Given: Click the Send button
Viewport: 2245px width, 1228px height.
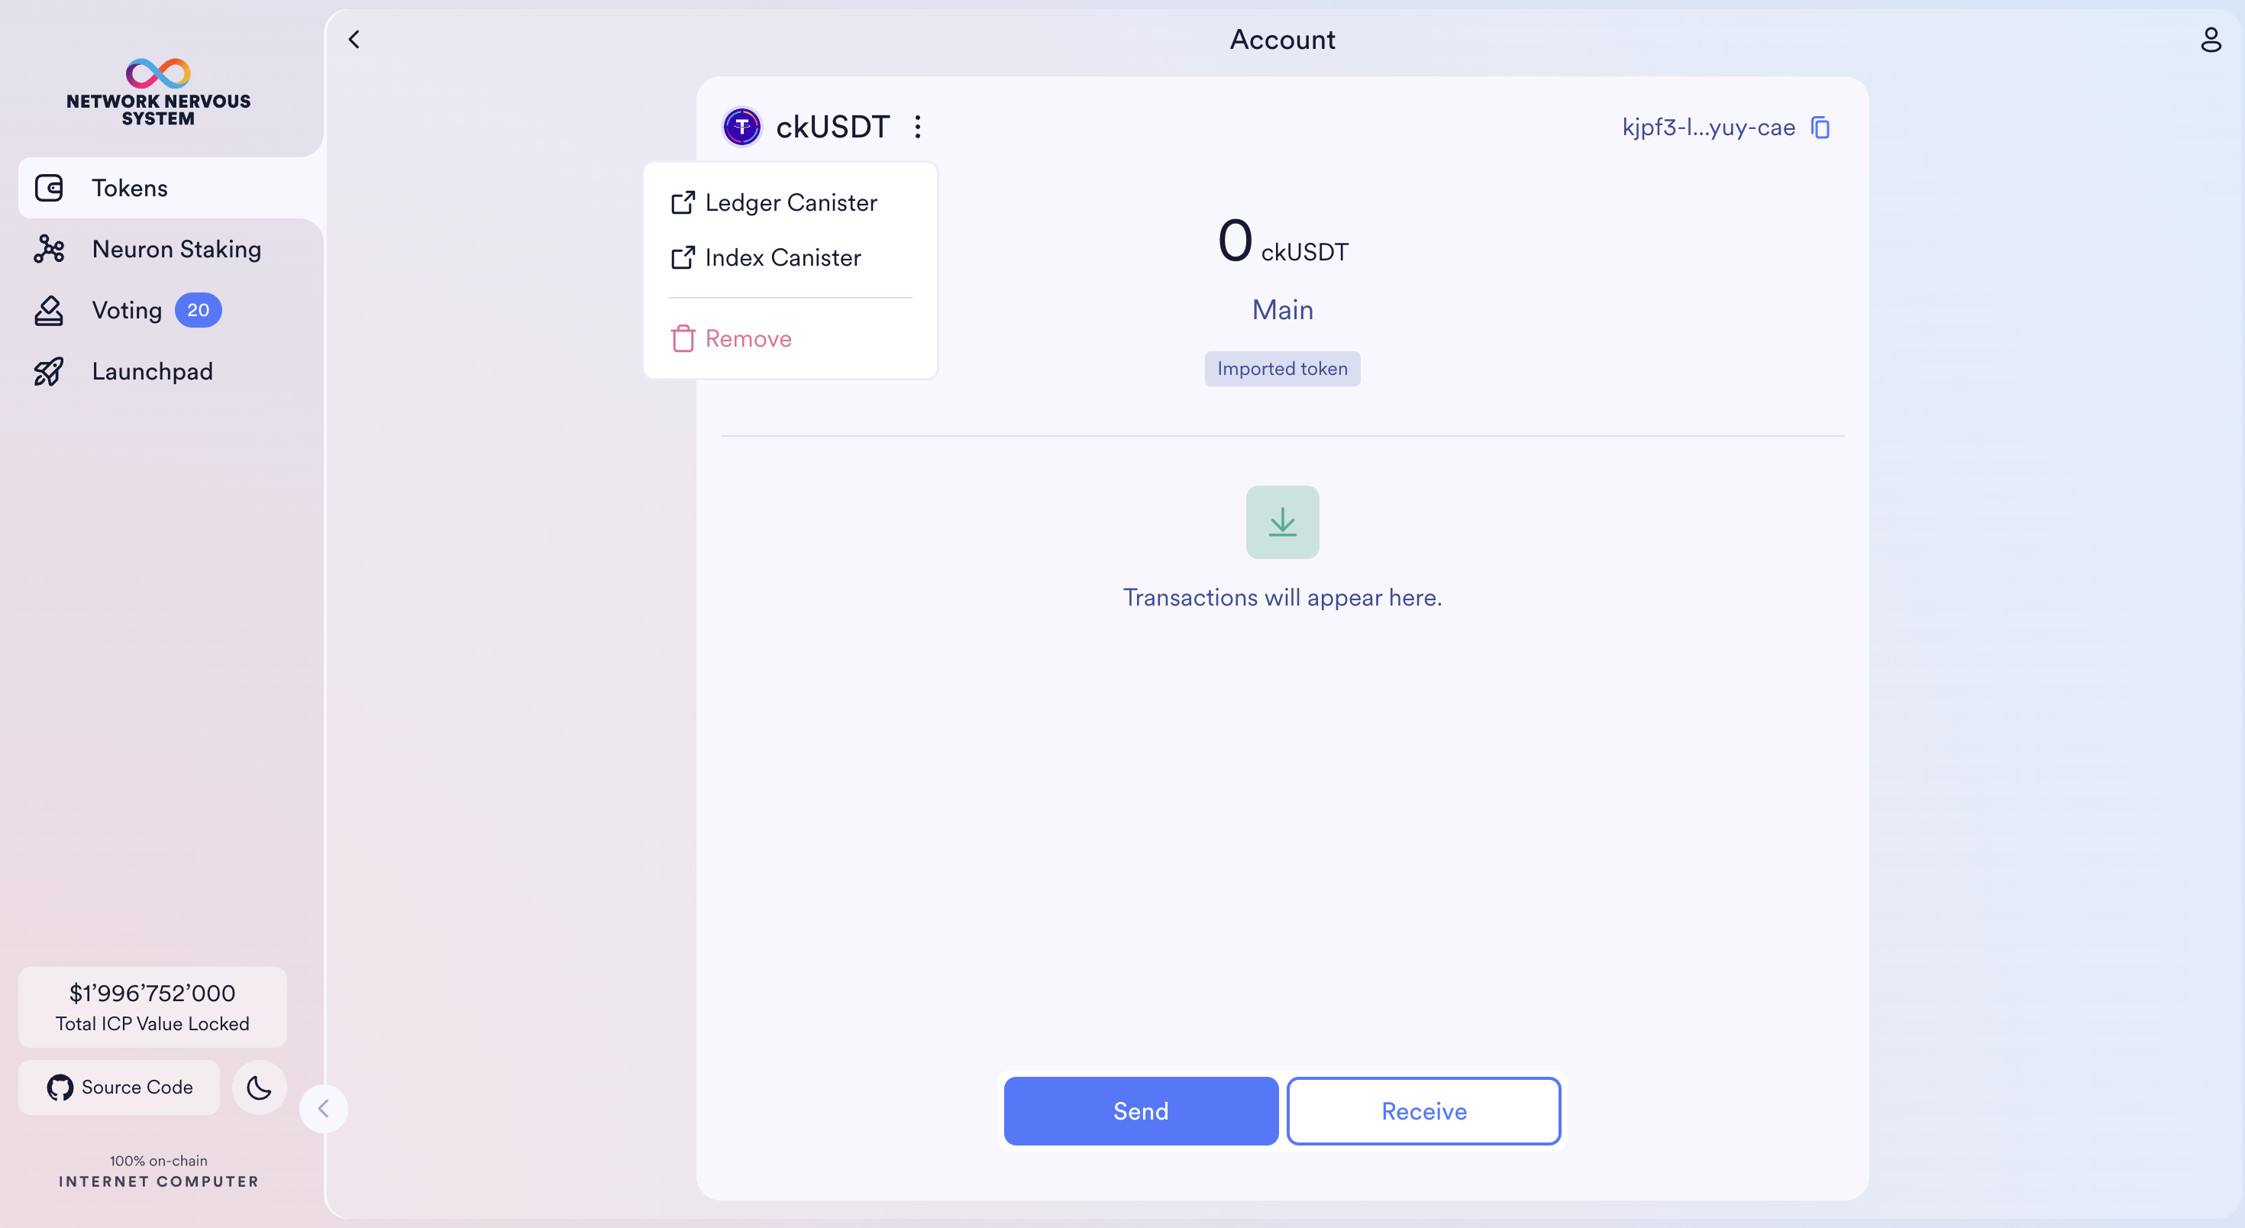Looking at the screenshot, I should coord(1142,1110).
